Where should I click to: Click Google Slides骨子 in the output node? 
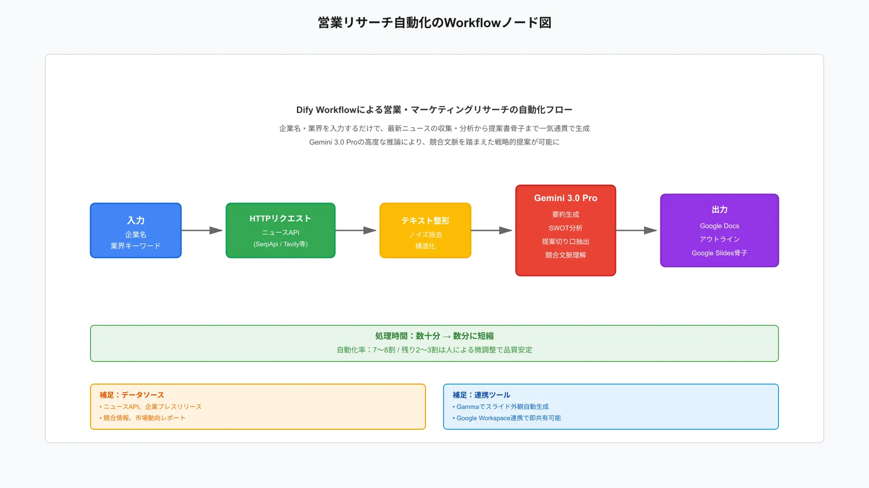720,253
